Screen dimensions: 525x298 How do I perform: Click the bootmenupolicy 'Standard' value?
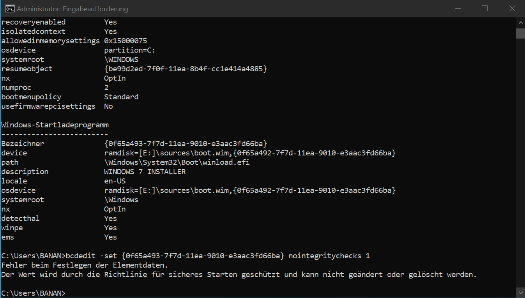click(121, 97)
